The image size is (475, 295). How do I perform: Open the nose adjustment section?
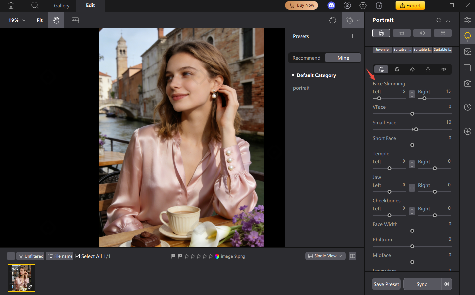[428, 69]
